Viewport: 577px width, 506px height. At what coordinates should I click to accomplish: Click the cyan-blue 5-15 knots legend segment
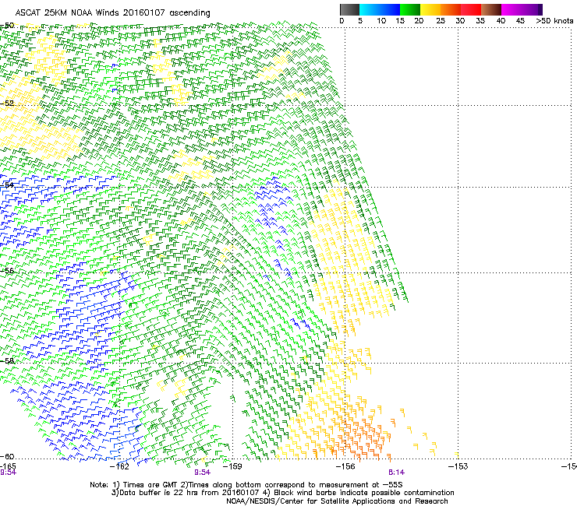point(380,9)
